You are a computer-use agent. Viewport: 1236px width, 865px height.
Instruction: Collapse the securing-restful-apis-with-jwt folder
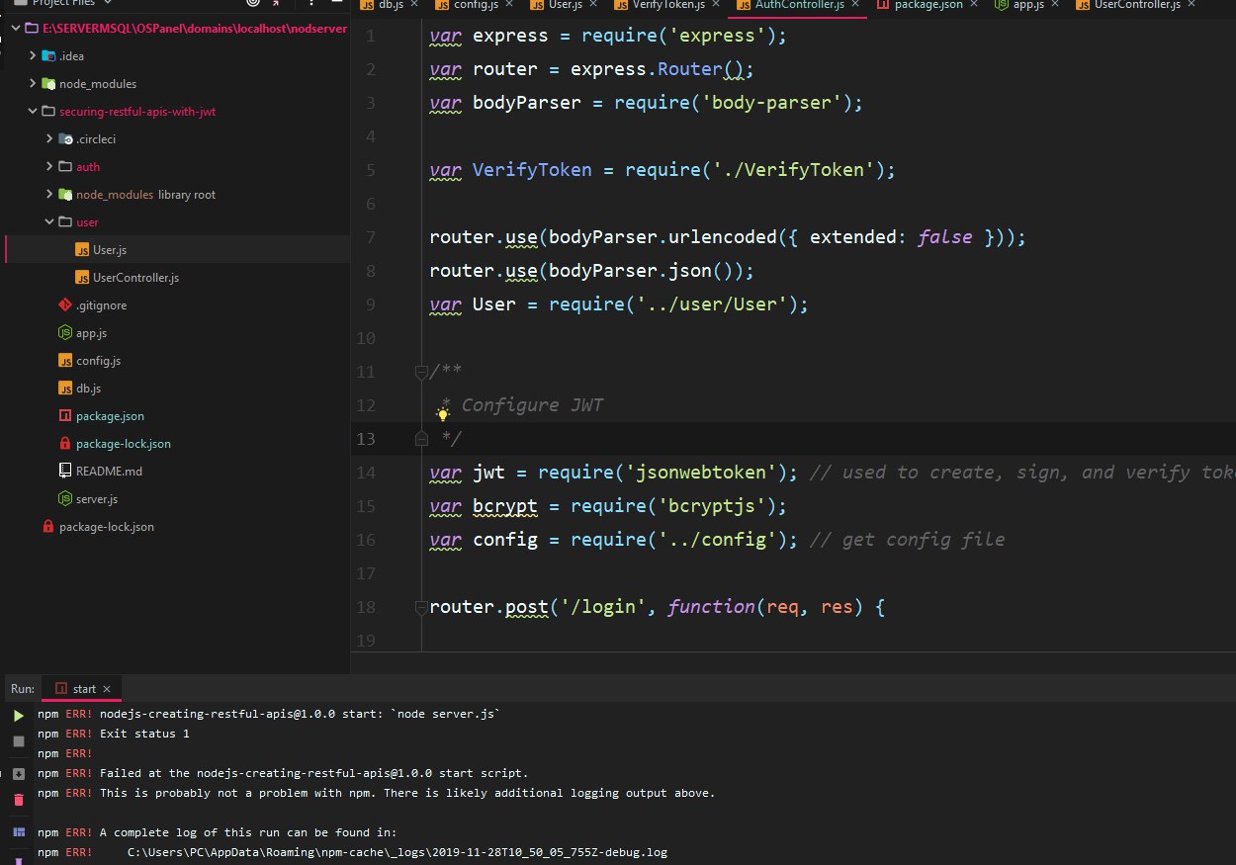33,111
